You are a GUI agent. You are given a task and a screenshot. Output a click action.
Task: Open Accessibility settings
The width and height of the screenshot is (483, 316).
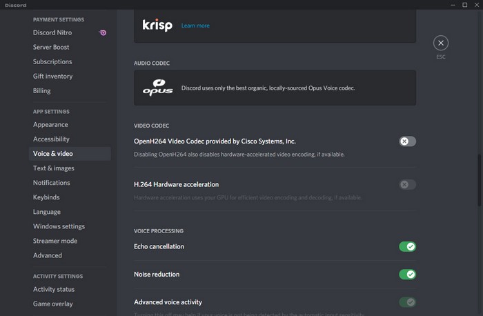[x=70, y=139]
